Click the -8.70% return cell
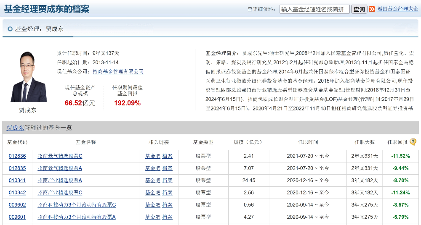The image size is (421, 225). tap(401, 180)
